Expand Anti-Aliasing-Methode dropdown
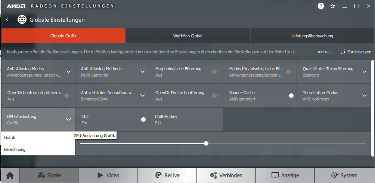The image size is (375, 183). tap(142, 72)
